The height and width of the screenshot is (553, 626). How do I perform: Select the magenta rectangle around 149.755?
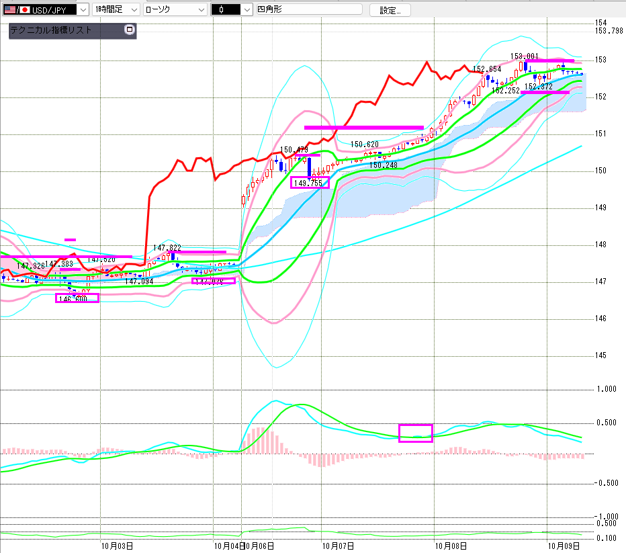click(x=310, y=182)
